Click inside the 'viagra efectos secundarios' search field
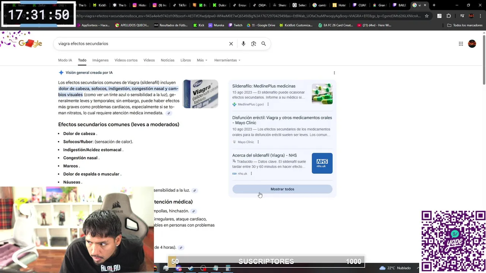The height and width of the screenshot is (273, 486). point(140,44)
